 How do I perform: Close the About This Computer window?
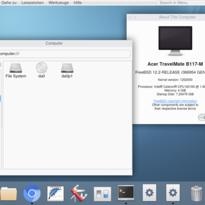click(x=130, y=17)
